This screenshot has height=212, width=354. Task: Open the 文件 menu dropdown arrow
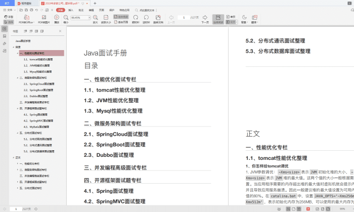coord(15,10)
